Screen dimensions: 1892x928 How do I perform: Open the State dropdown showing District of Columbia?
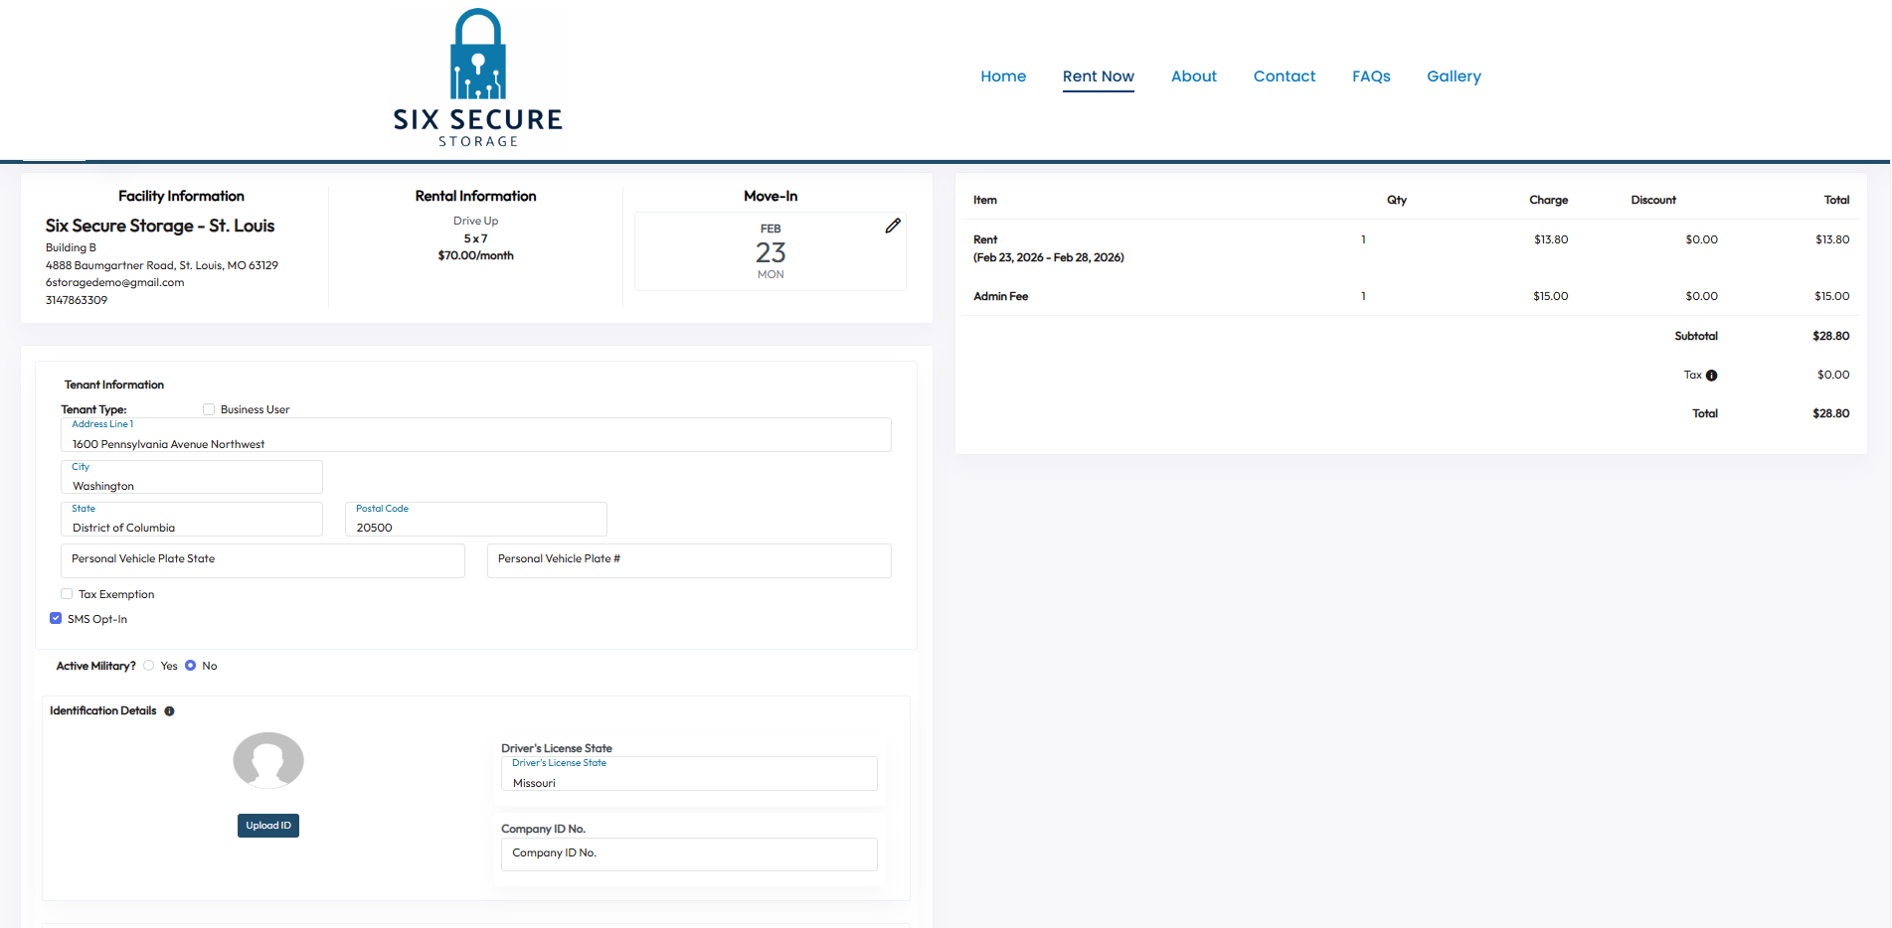click(x=192, y=521)
